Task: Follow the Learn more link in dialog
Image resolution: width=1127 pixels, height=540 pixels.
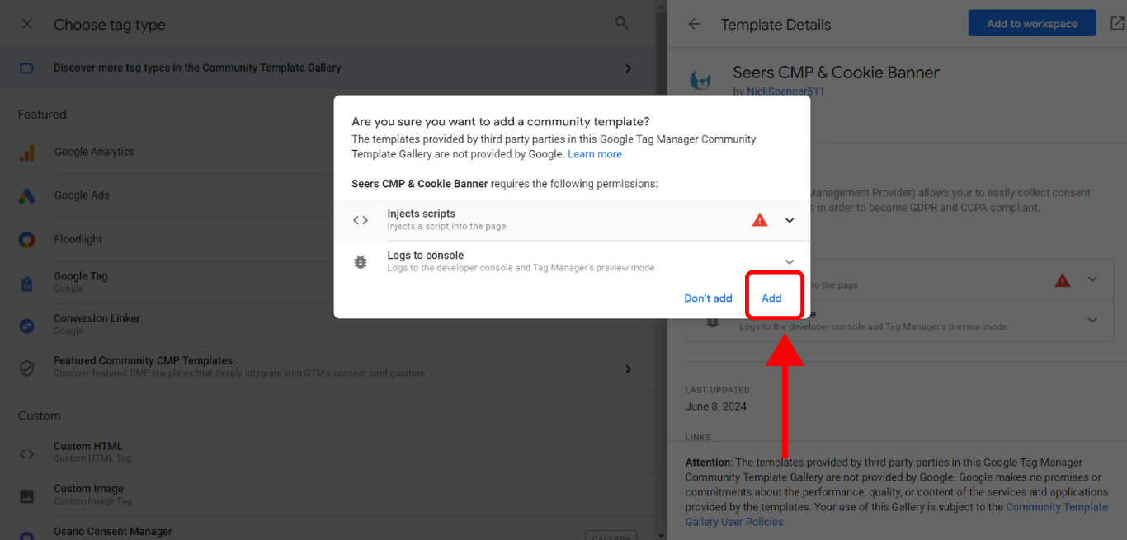Action: point(595,154)
